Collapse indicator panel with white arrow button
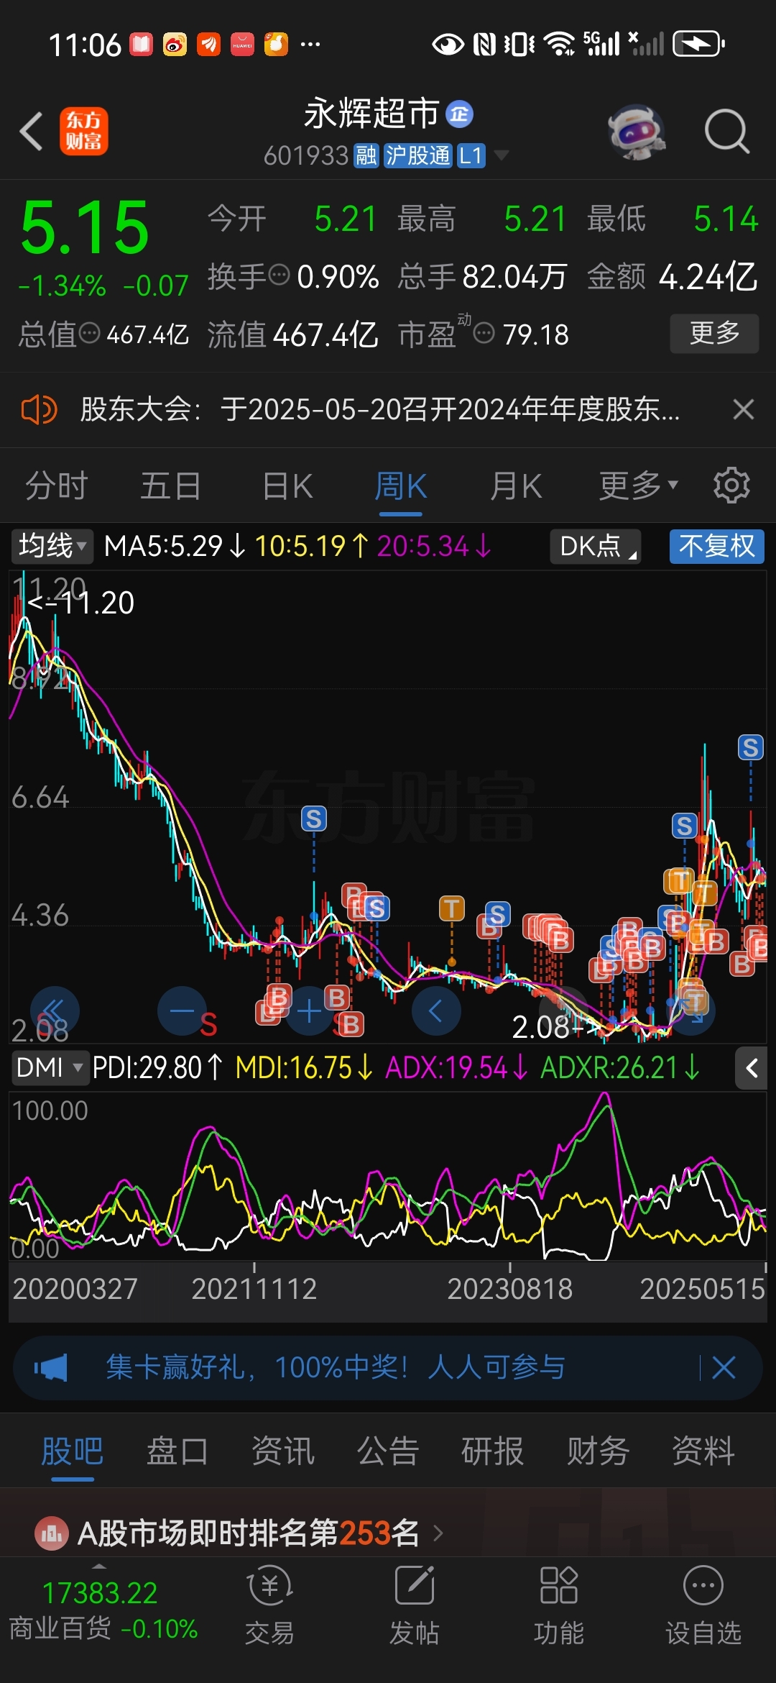Image resolution: width=776 pixels, height=1683 pixels. 752,1068
